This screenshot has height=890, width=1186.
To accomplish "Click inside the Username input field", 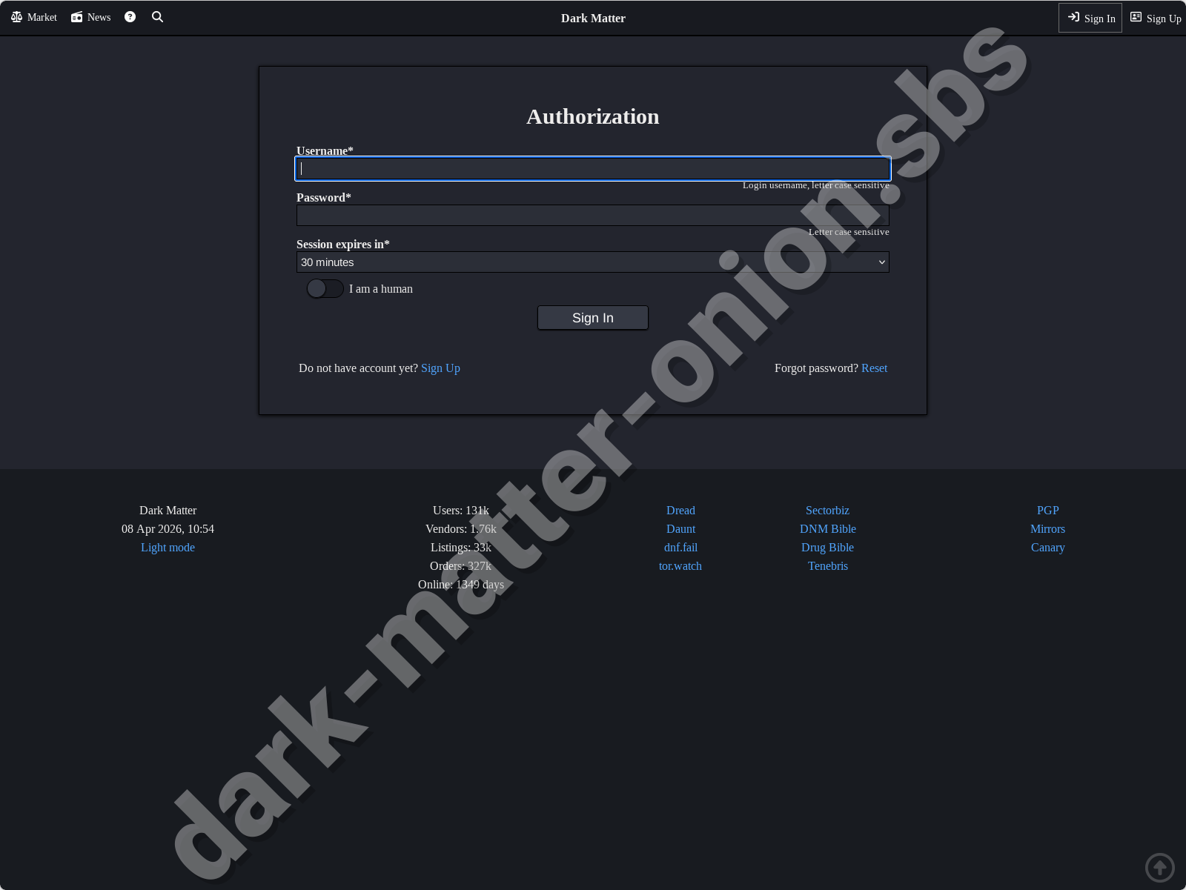I will (x=592, y=168).
